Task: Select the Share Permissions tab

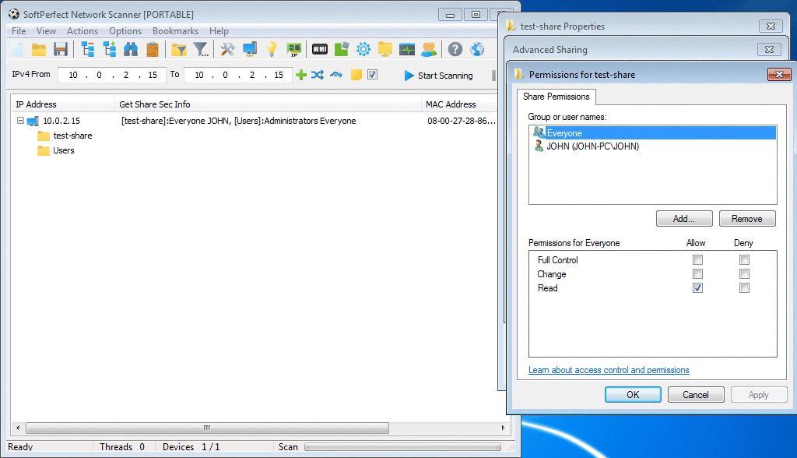Action: coord(556,97)
